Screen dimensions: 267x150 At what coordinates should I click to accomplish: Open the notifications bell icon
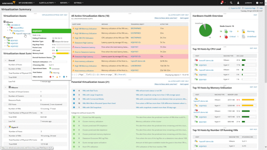click(222, 3)
